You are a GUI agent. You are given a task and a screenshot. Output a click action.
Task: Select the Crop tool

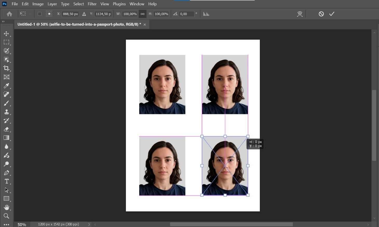tap(6, 68)
